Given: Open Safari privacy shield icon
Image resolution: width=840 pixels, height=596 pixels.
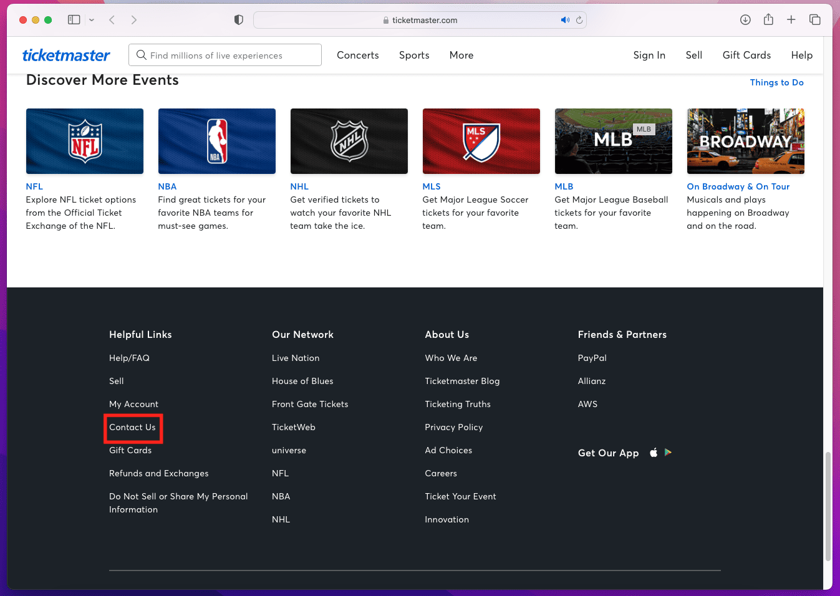Looking at the screenshot, I should coord(238,20).
